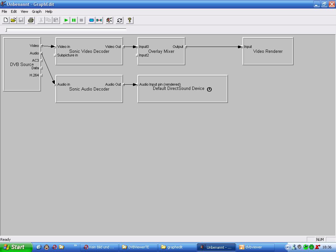Click the Input2 pin on Overlay Mixer
The height and width of the screenshot is (252, 336).
click(137, 55)
